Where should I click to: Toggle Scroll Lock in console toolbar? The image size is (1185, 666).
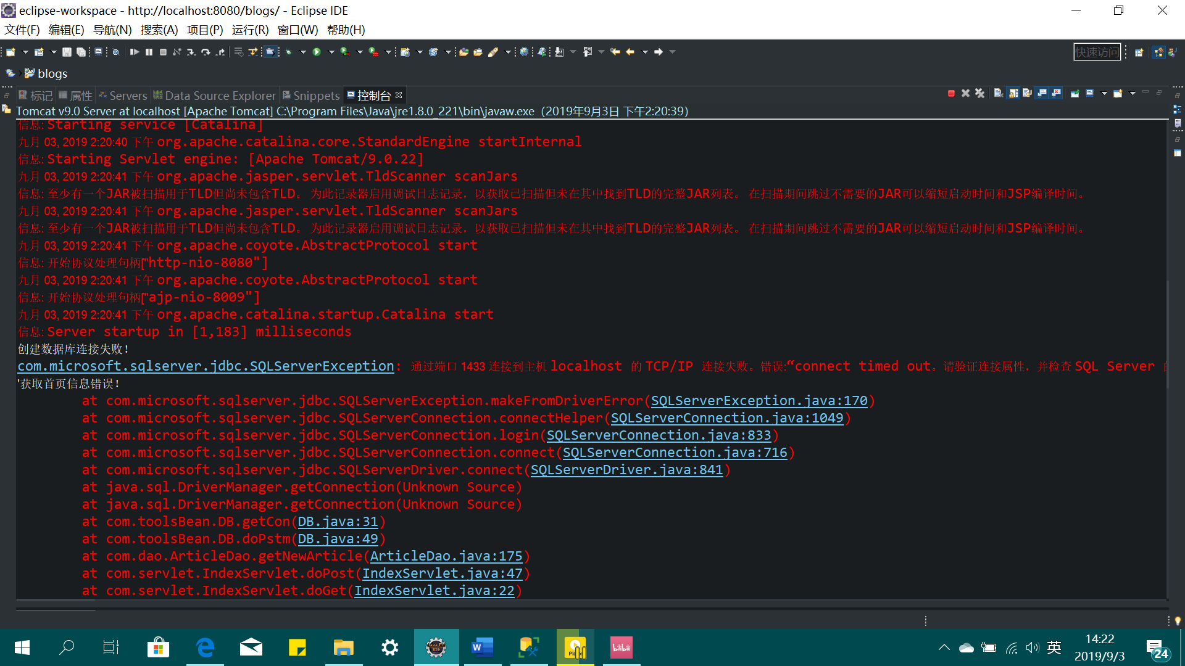click(1013, 94)
